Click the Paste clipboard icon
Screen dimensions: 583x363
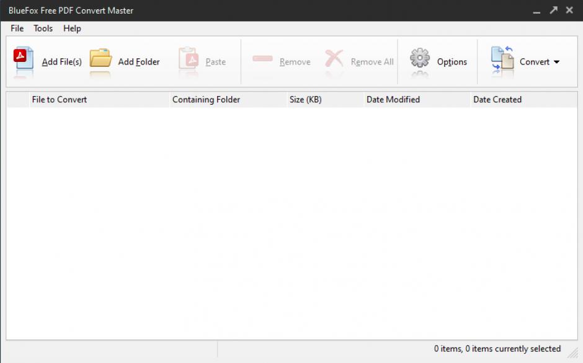[x=189, y=58]
